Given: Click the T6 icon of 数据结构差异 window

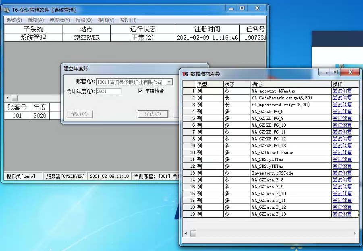Looking at the screenshot, I should pos(185,74).
